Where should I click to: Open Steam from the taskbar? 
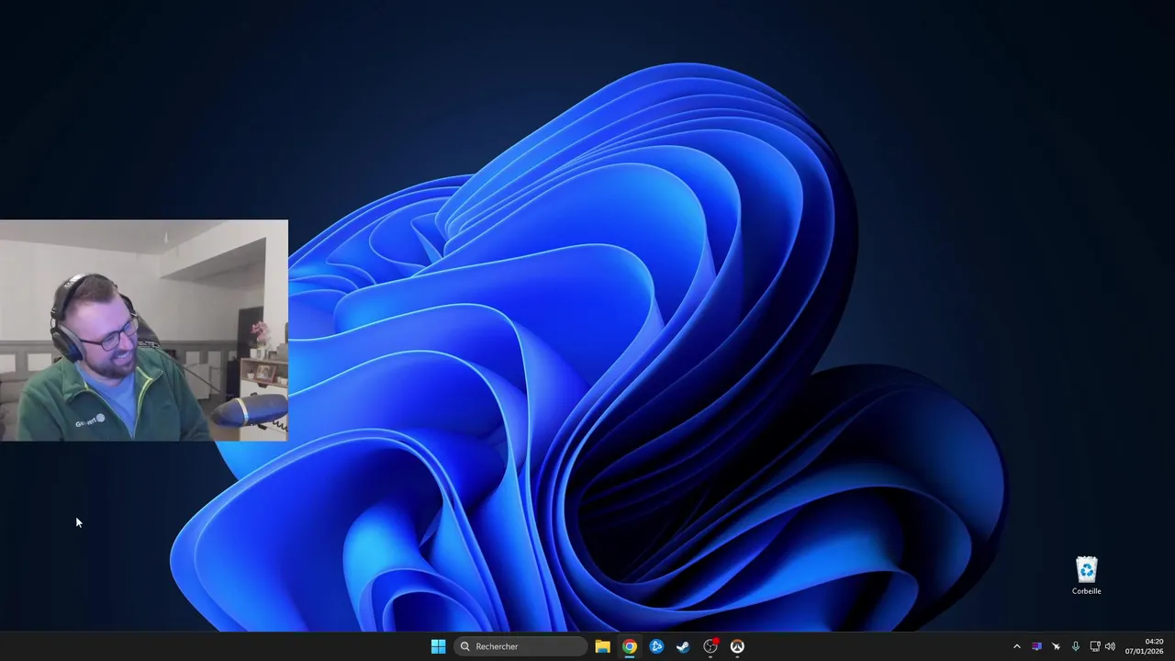pos(683,646)
